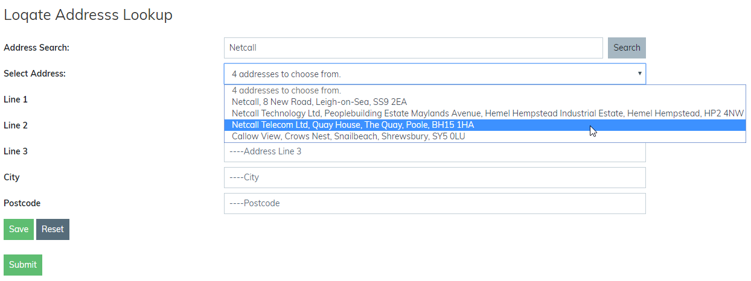Select the Netcall Telecom Ltd Poole address
The height and width of the screenshot is (281, 751).
click(x=353, y=125)
